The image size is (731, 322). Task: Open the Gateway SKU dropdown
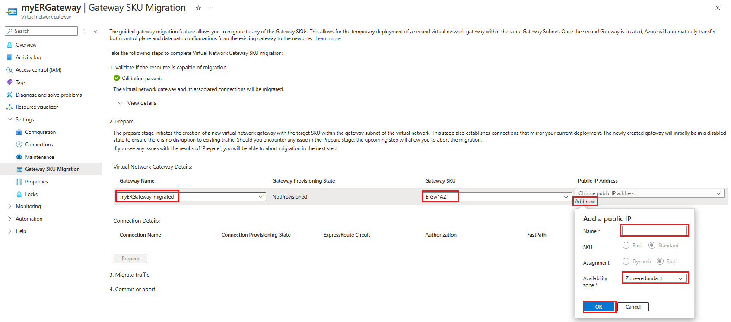click(496, 197)
